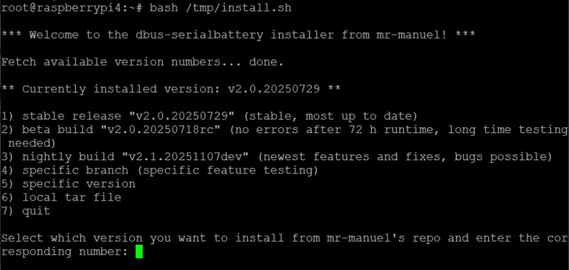Click the option 7 quit line
Viewport: 569px width, 270px height.
(x=26, y=211)
